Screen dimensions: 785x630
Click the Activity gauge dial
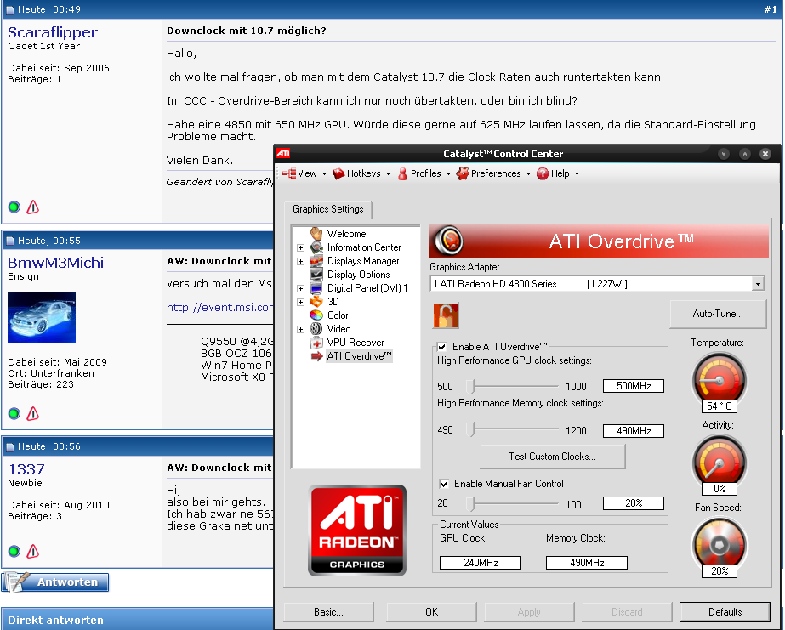tap(719, 462)
